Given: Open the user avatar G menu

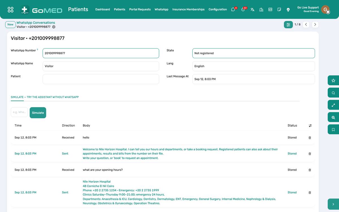Looking at the screenshot, I should click(325, 10).
